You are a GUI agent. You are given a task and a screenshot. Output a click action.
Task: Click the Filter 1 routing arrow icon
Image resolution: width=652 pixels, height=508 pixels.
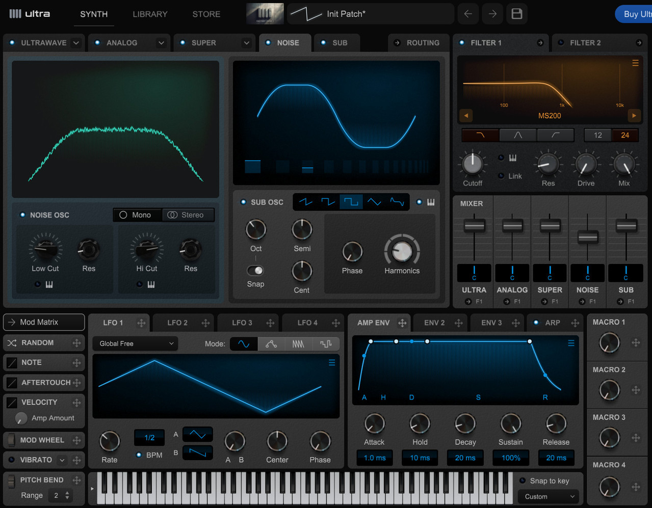click(x=540, y=43)
